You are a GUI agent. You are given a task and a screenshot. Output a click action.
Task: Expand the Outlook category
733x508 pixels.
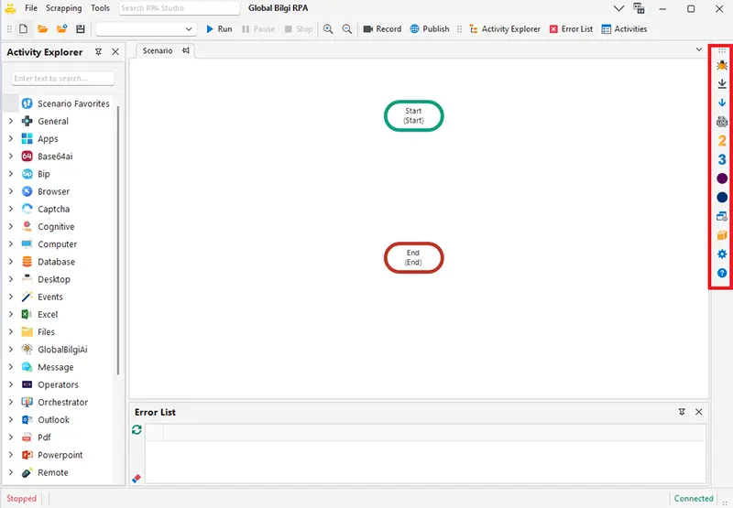click(11, 419)
